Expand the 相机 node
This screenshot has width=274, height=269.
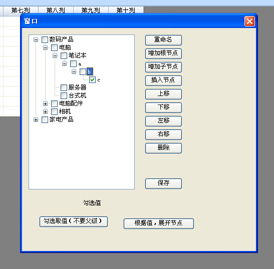tap(45, 111)
